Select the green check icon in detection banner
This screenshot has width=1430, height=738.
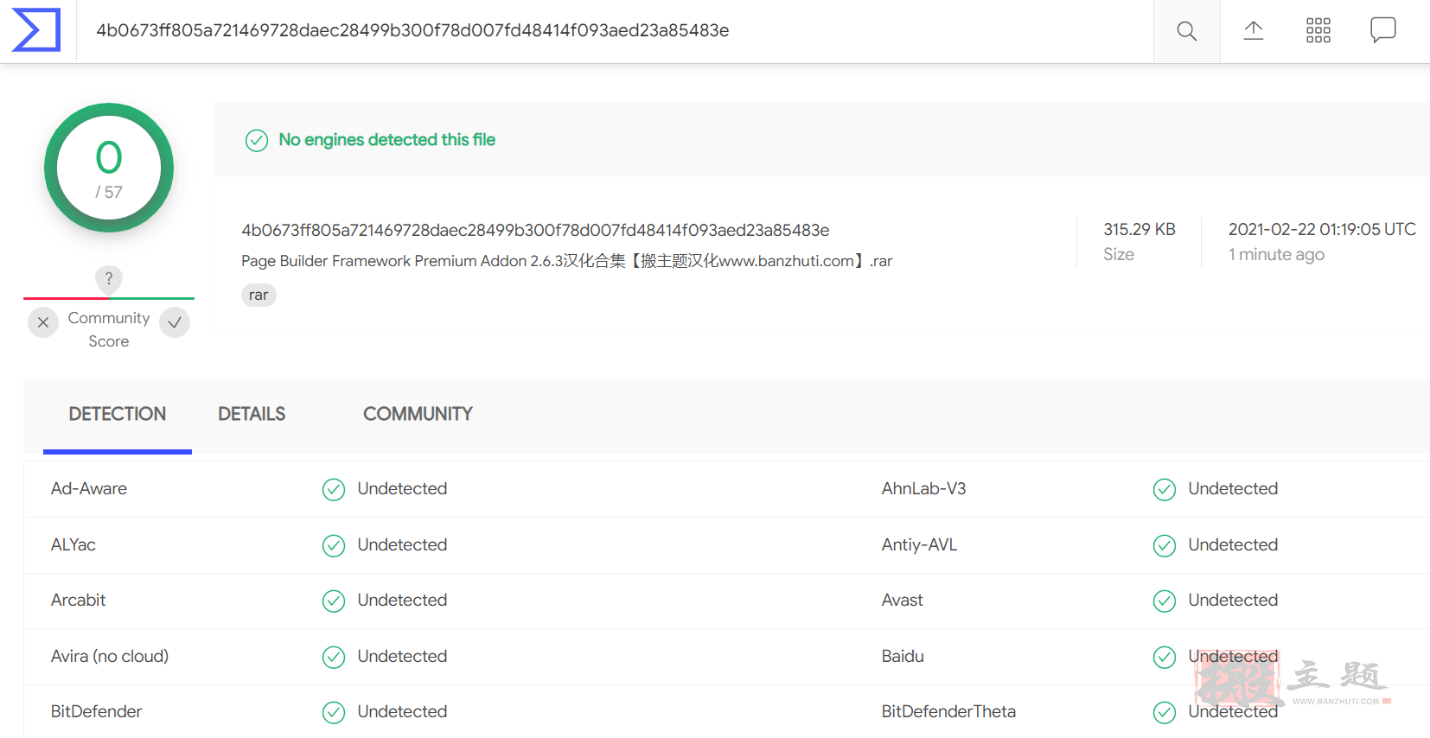pyautogui.click(x=257, y=140)
